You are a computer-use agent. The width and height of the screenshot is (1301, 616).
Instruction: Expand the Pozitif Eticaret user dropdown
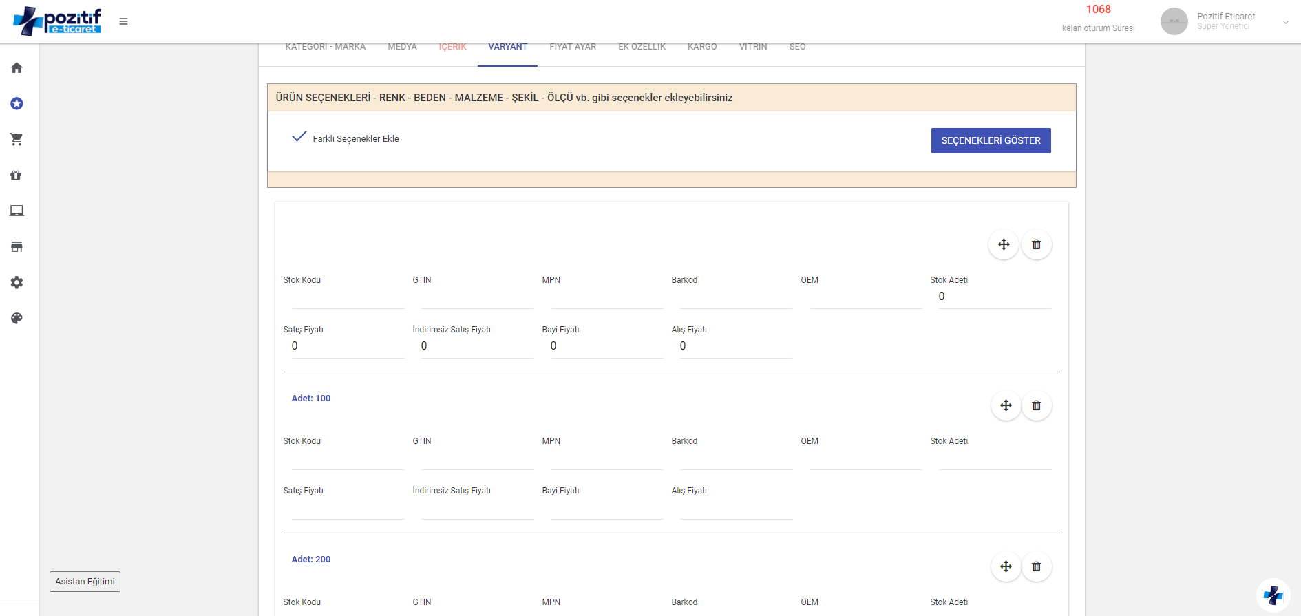tap(1285, 22)
